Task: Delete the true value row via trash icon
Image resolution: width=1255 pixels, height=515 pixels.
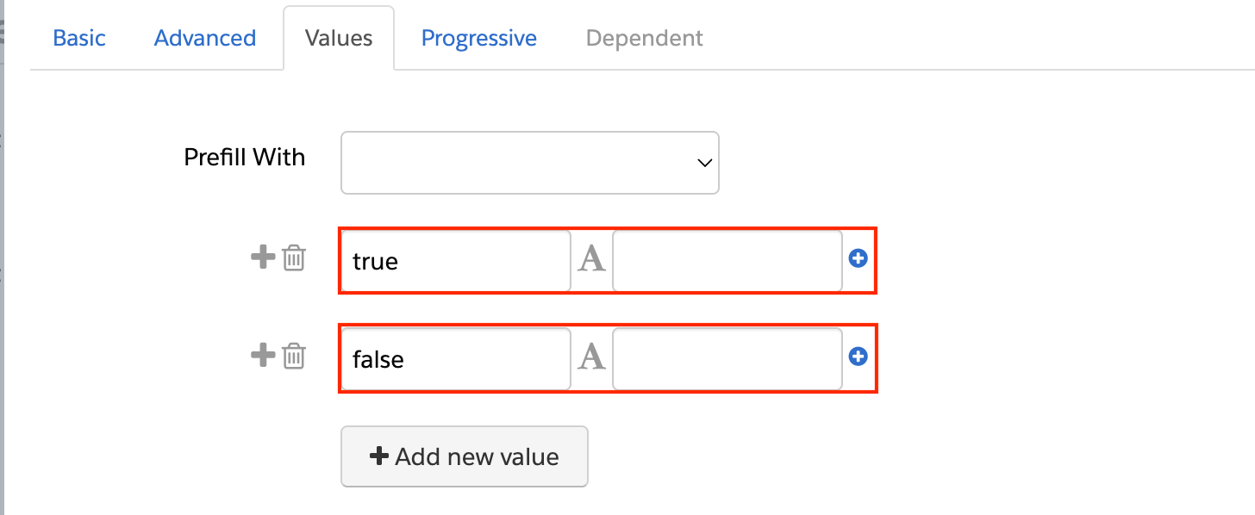Action: [x=293, y=257]
